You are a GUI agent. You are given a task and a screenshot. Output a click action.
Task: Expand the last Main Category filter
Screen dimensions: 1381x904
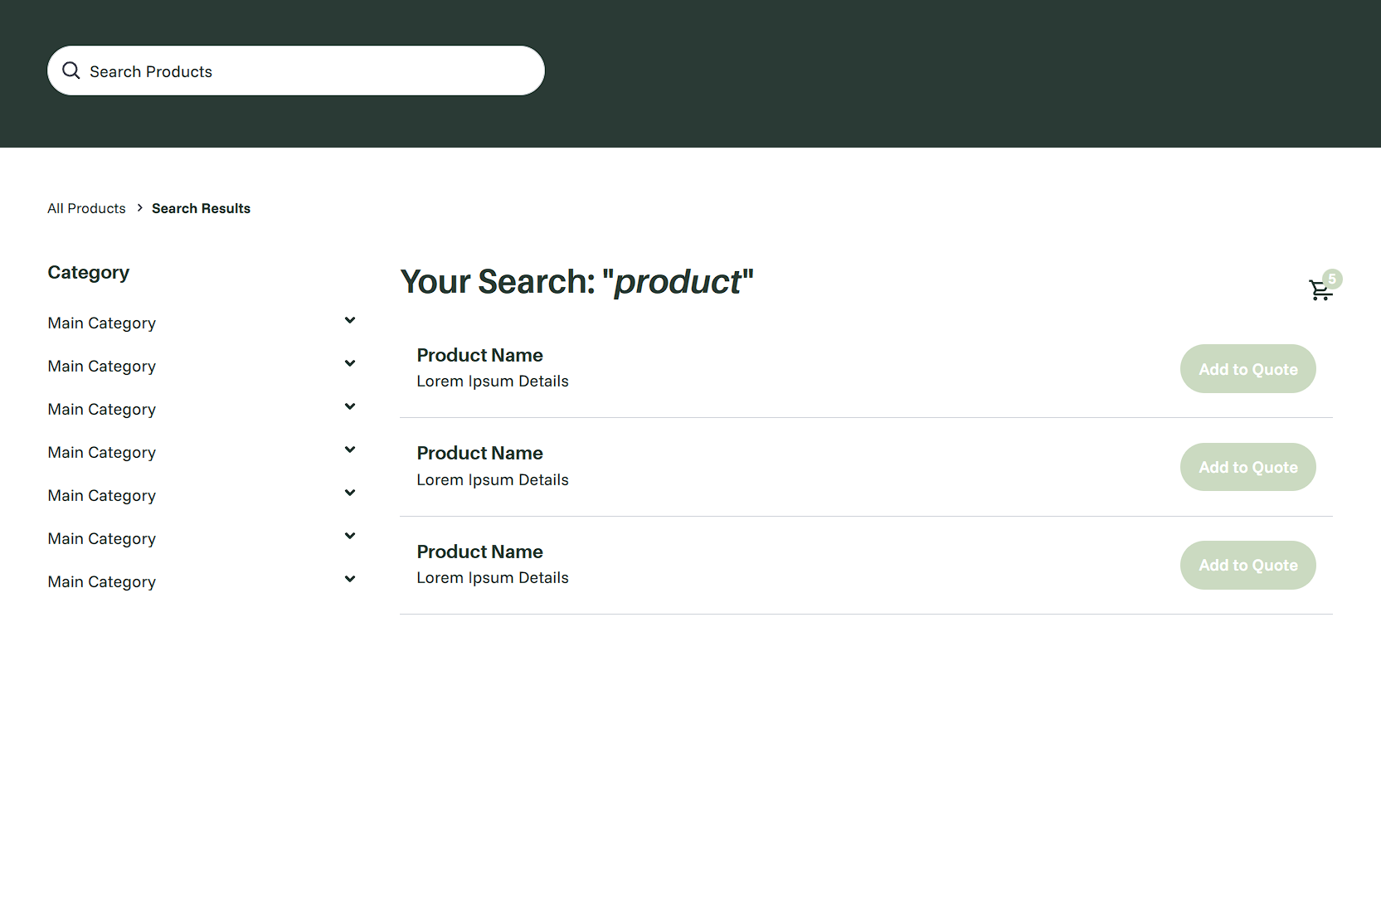click(x=350, y=578)
